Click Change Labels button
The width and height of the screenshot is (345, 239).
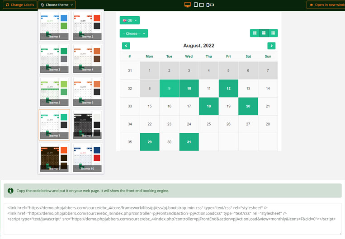pos(20,5)
